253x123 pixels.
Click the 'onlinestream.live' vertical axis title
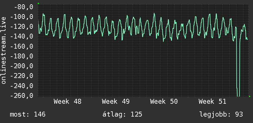[3, 50]
